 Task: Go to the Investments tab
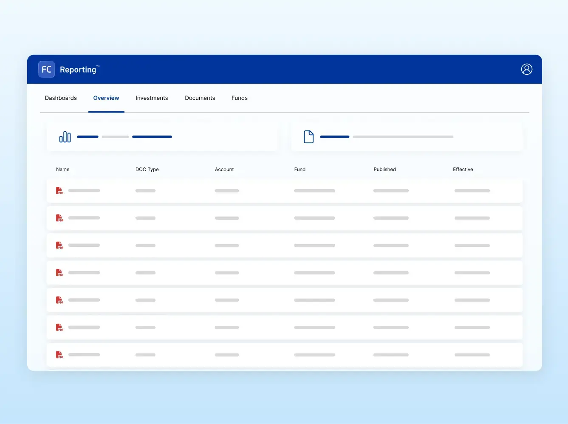coord(152,98)
